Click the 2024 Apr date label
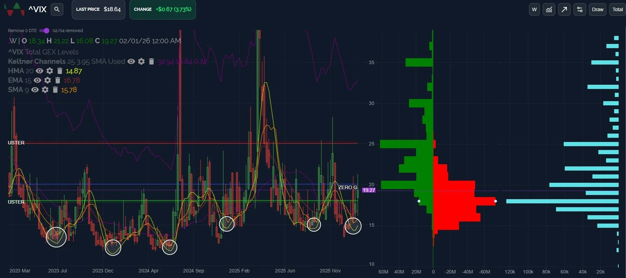The image size is (626, 278). tap(148, 271)
